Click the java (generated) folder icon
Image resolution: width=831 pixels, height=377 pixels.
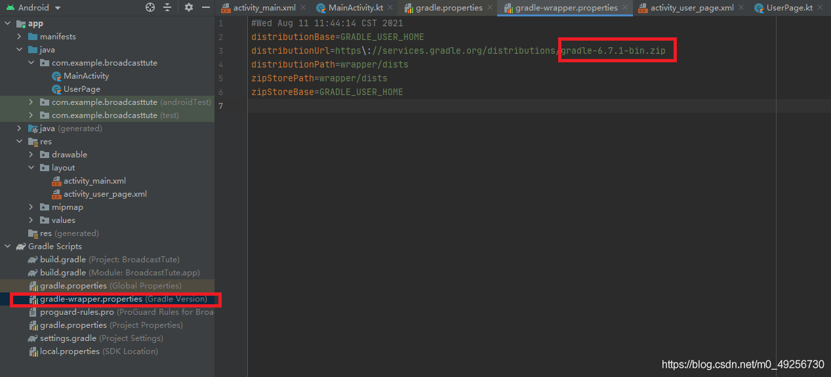coord(33,129)
